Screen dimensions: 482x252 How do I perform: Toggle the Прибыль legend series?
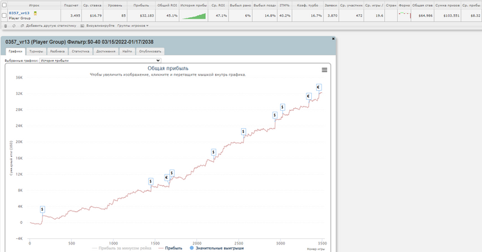click(170, 248)
